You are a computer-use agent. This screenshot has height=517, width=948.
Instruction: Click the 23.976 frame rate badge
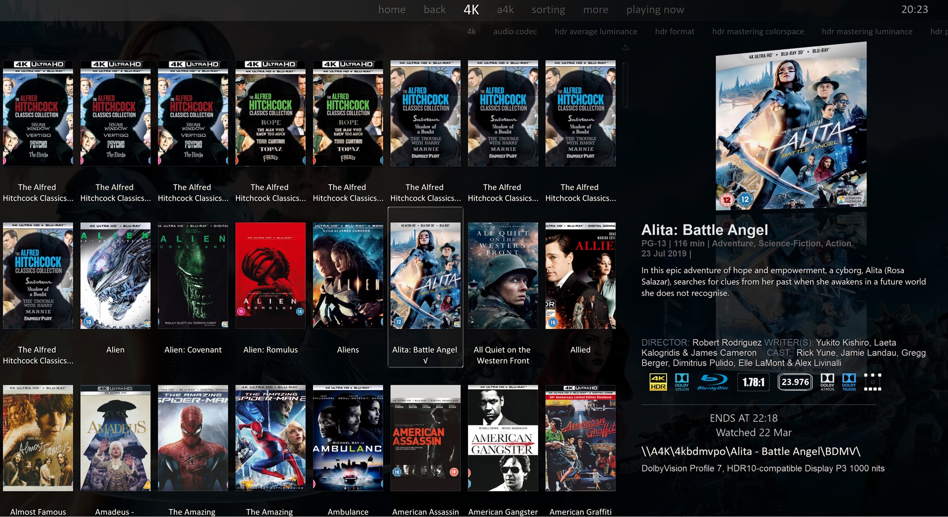795,382
